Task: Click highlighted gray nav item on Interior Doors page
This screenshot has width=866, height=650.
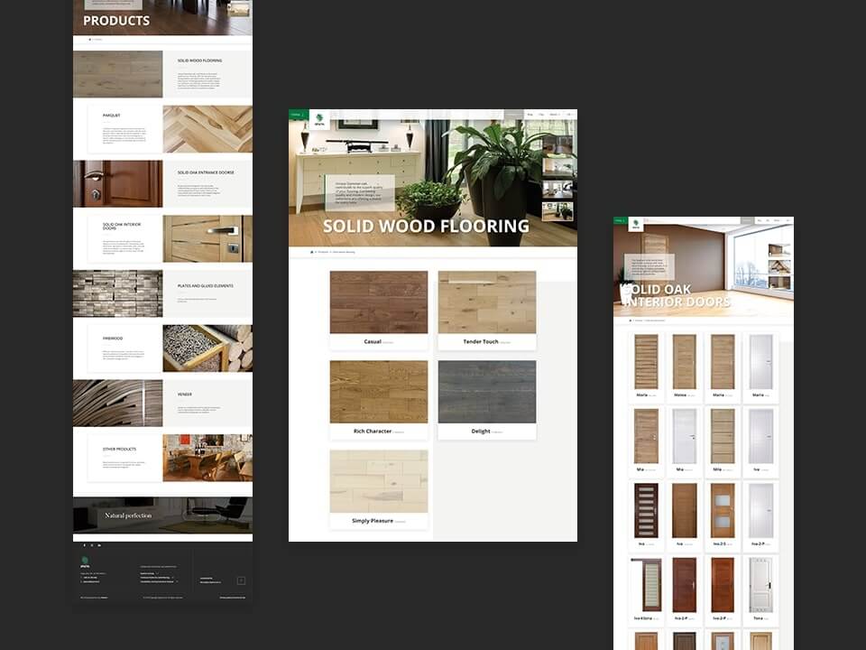Action: coord(747,220)
